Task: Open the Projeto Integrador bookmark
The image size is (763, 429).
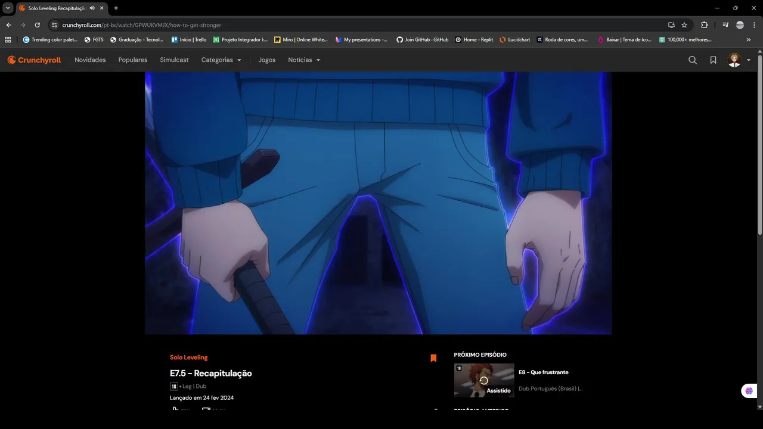Action: pyautogui.click(x=241, y=40)
